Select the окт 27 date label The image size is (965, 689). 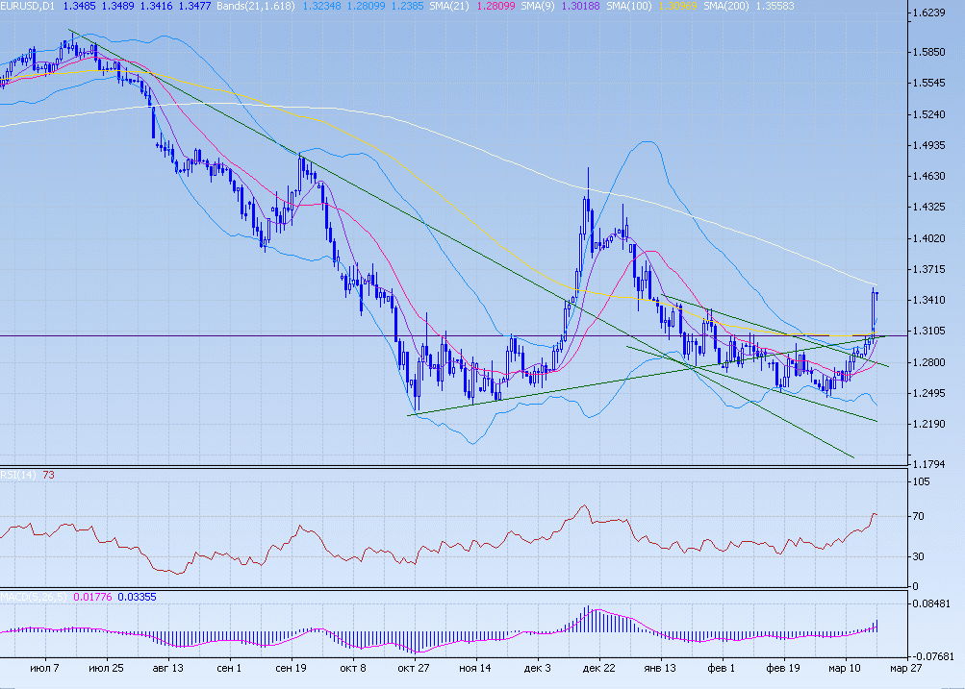[x=414, y=667]
